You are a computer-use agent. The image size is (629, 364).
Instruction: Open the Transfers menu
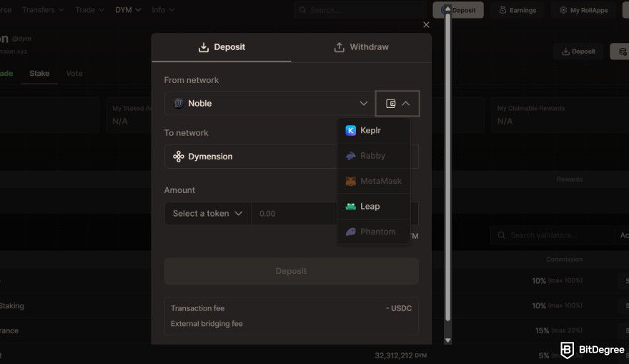click(43, 9)
